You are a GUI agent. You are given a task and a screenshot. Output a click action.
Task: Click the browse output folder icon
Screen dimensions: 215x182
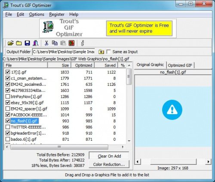(101, 52)
